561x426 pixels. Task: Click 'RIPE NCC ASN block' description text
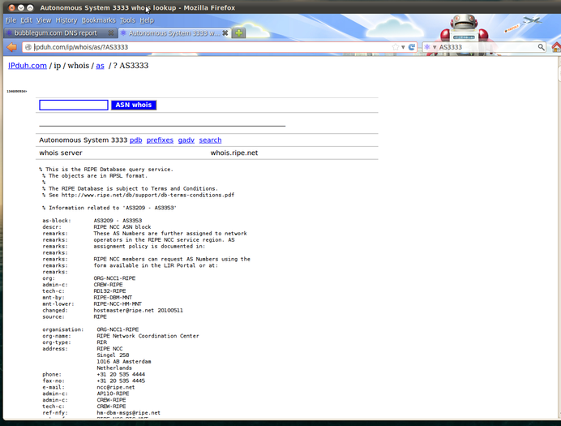pos(122,227)
